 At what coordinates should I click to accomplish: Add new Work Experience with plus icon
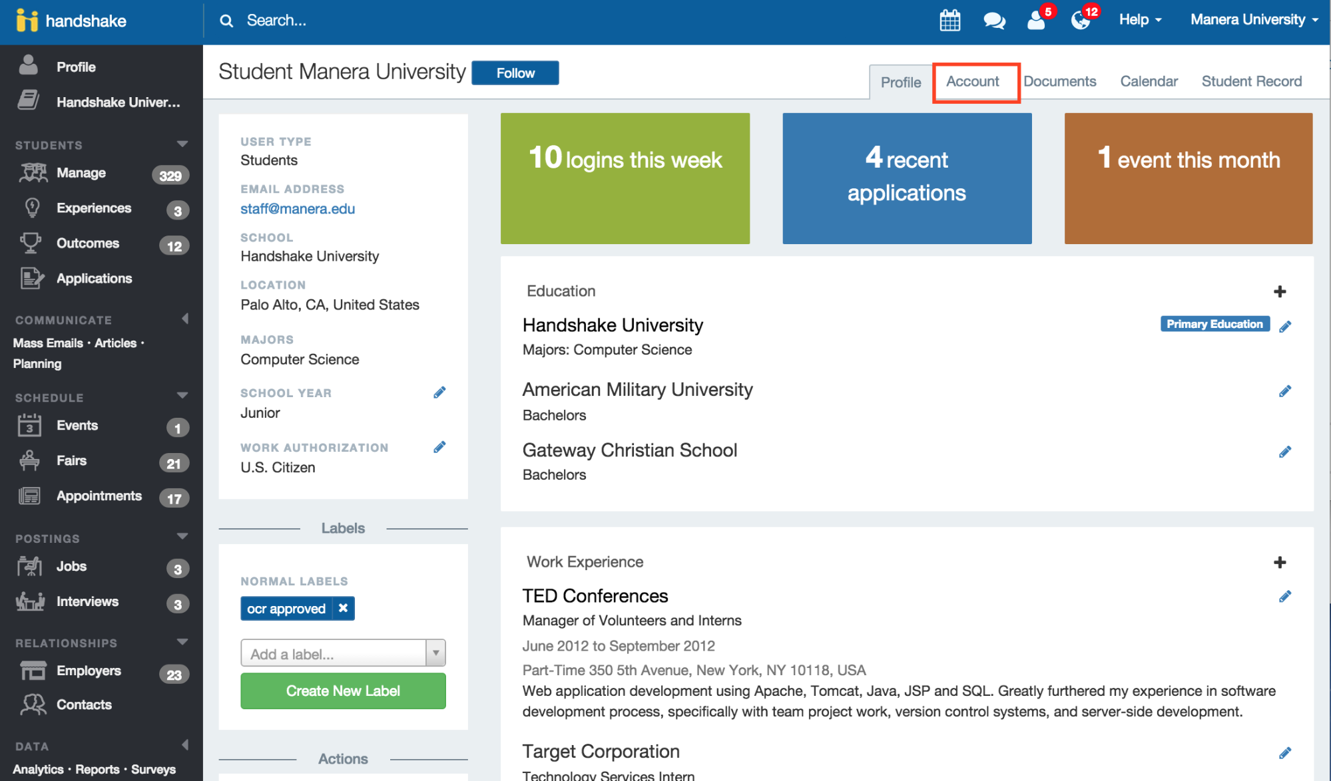point(1279,562)
